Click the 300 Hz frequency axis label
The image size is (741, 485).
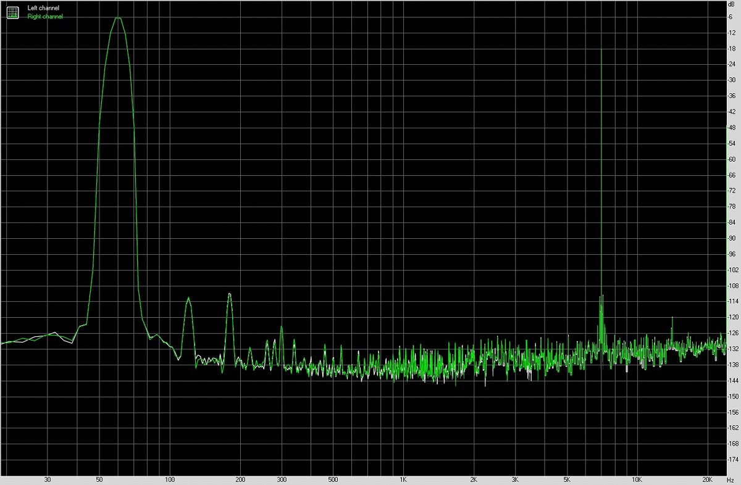(282, 479)
